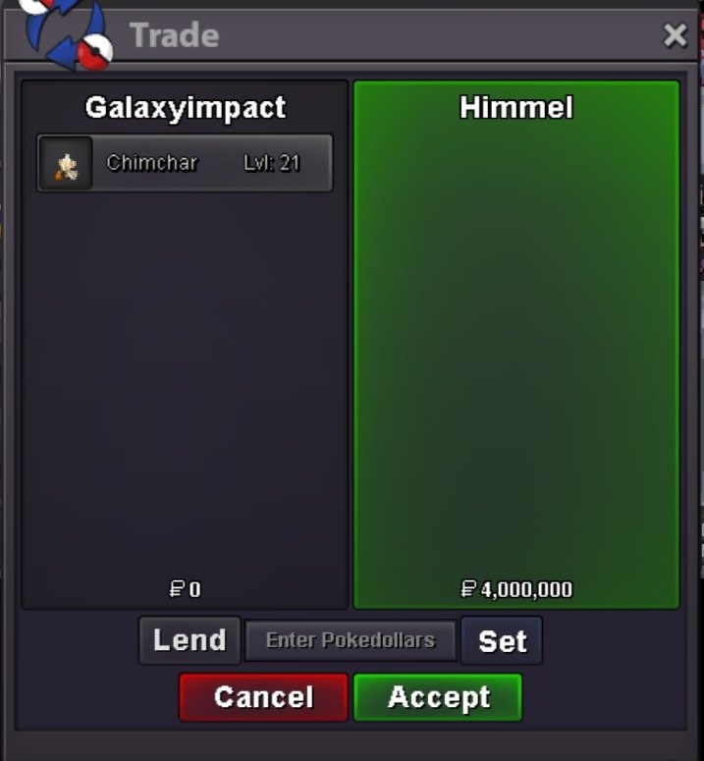
Task: Toggle the Lend button
Action: (x=190, y=640)
